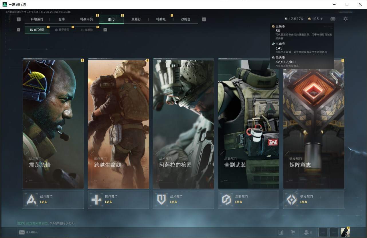
Task: Click the world chat message line
Action: (46, 223)
